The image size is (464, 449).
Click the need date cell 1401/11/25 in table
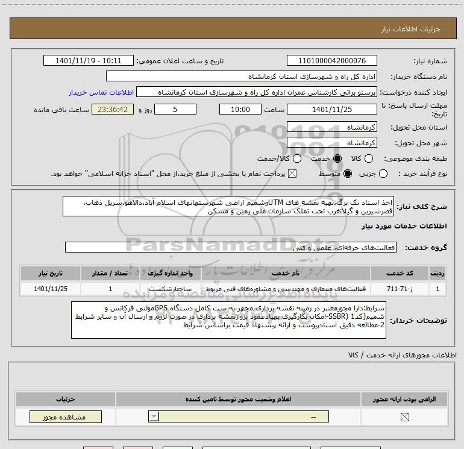[51, 289]
